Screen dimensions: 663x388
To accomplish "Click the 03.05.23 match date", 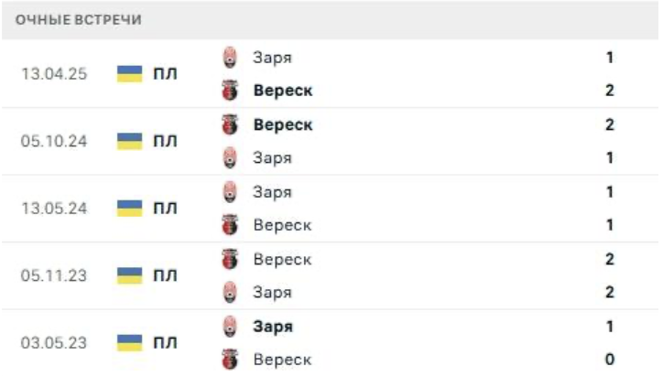I will pos(54,343).
